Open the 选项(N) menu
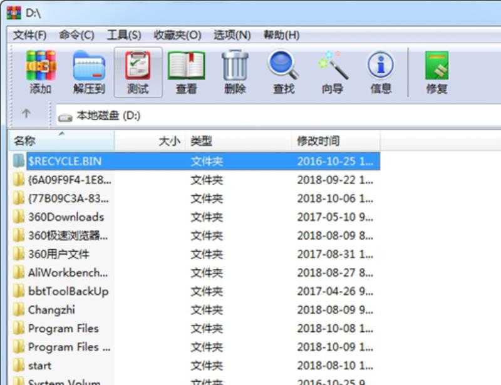Screen dimensions: 501x385 point(232,35)
